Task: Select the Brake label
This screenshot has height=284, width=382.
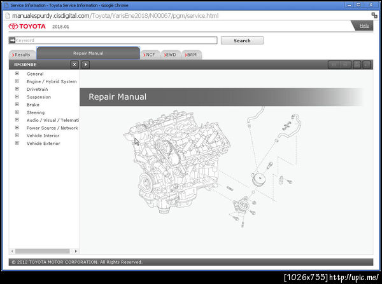Action: (x=33, y=105)
